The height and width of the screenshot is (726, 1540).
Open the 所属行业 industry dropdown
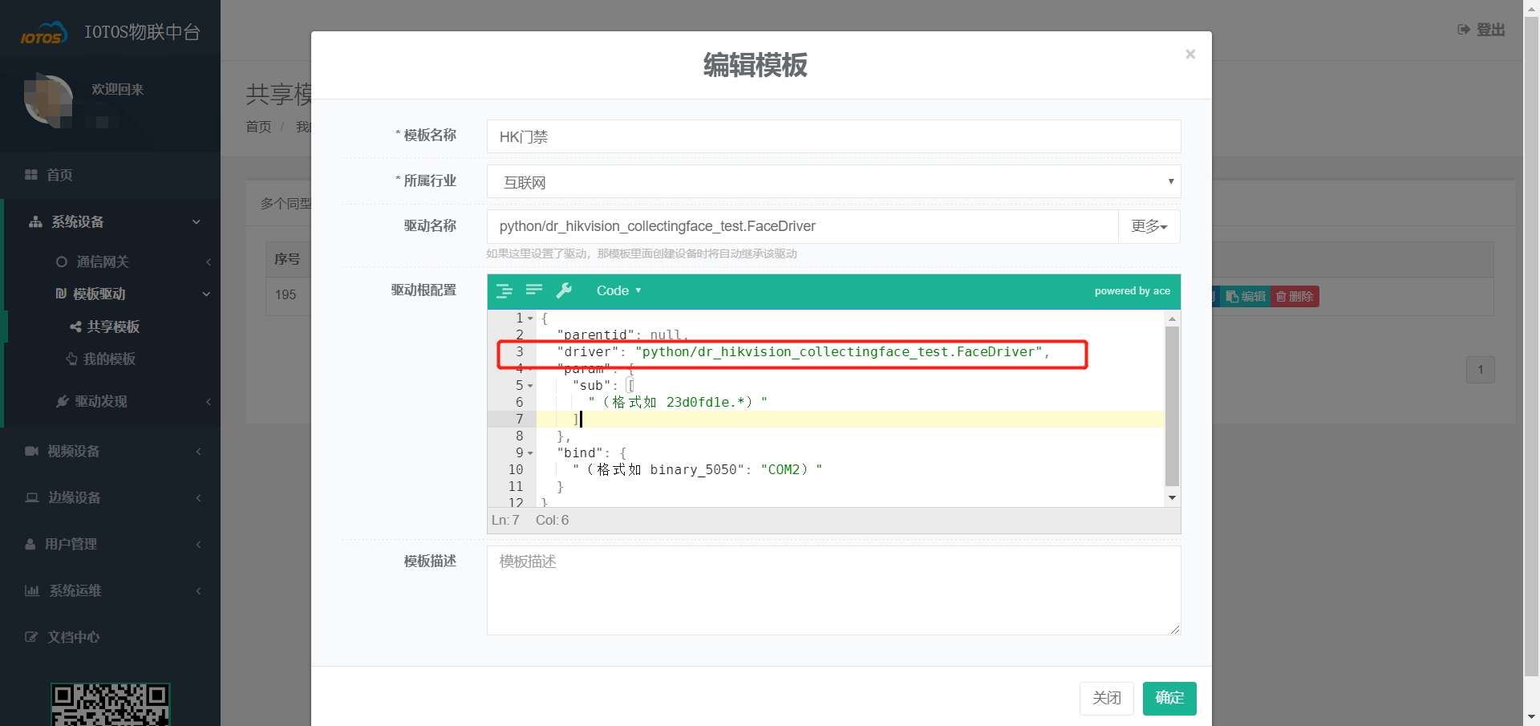[x=833, y=182]
